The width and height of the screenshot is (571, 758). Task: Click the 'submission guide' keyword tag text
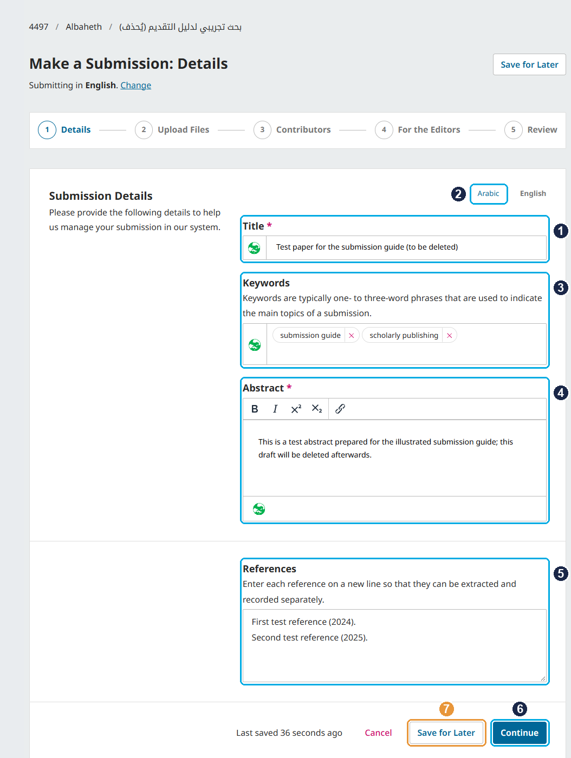click(310, 336)
